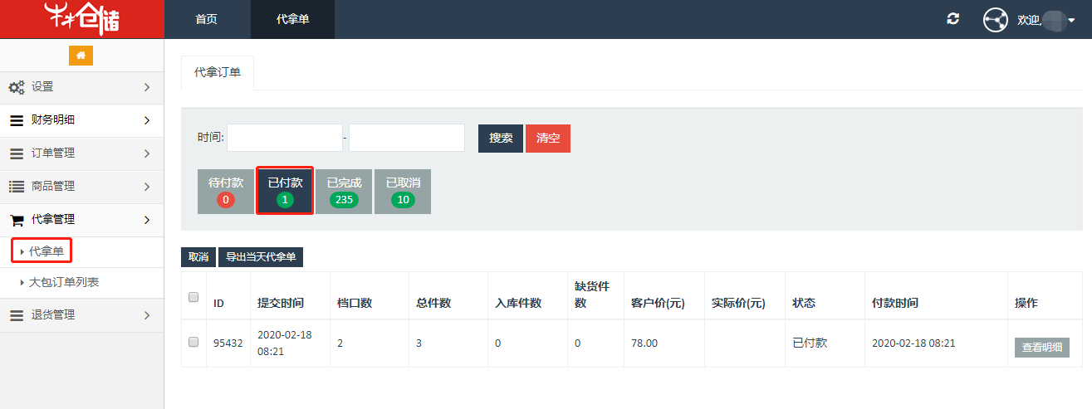Filter by 已取消 status tab
The height and width of the screenshot is (409, 1092).
coord(403,192)
